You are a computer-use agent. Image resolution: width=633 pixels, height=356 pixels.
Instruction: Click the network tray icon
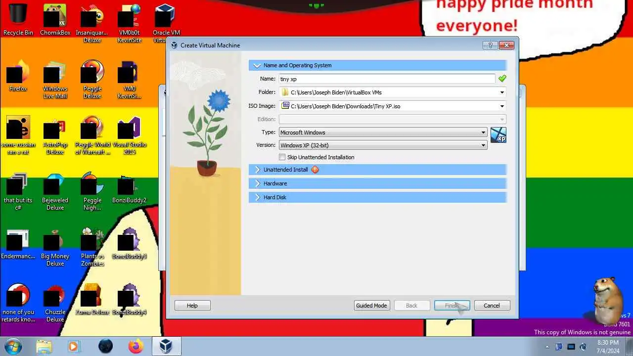pyautogui.click(x=571, y=347)
